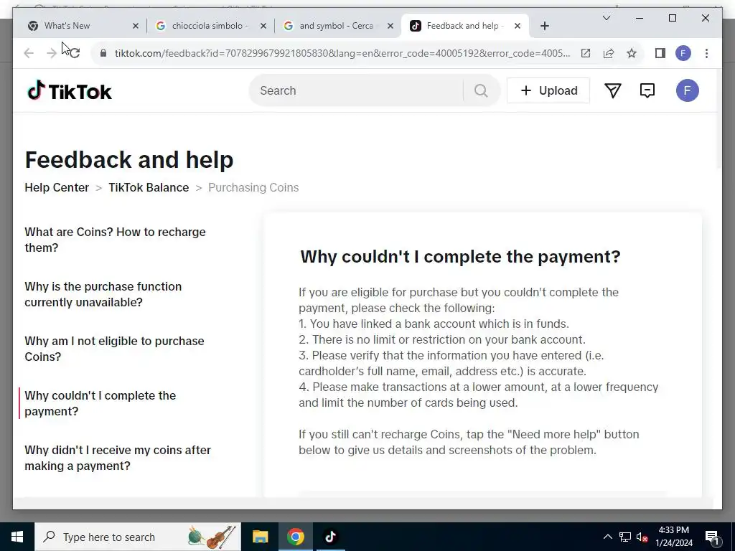This screenshot has width=735, height=551.
Task: Go back with the browser back arrow
Action: point(29,53)
